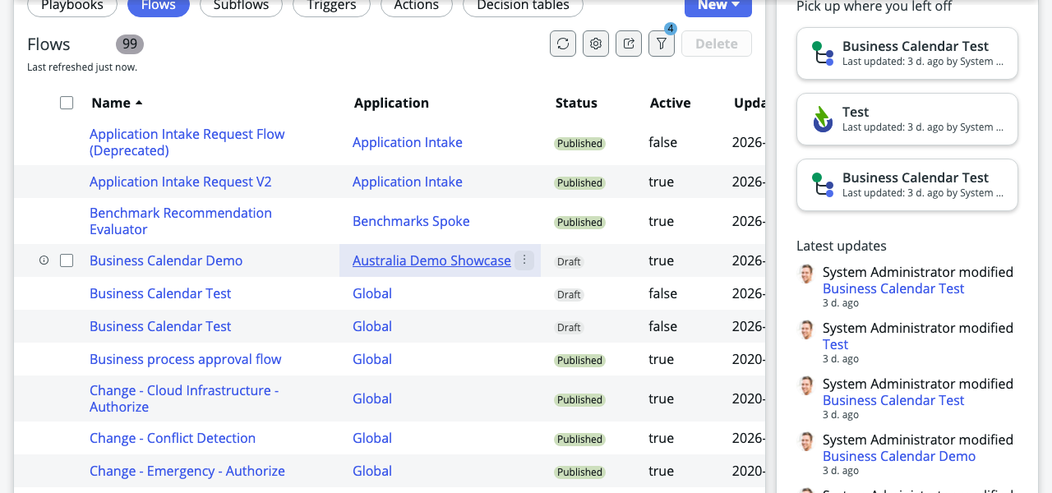Viewport: 1052px width, 493px height.
Task: Open the Test link in Latest updates
Action: coord(835,344)
